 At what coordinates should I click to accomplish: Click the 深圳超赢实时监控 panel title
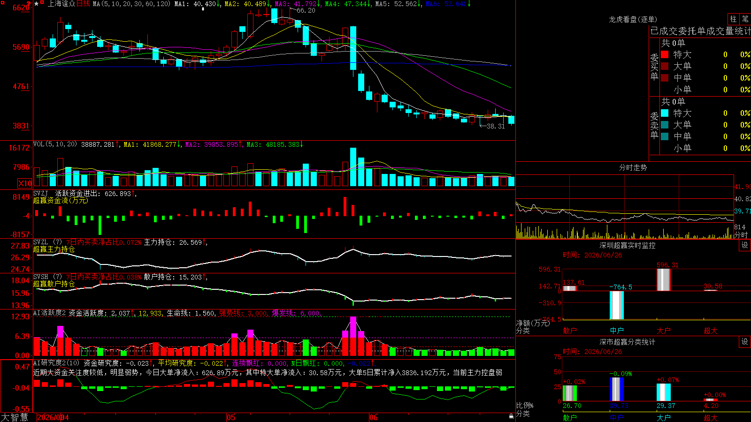point(627,245)
